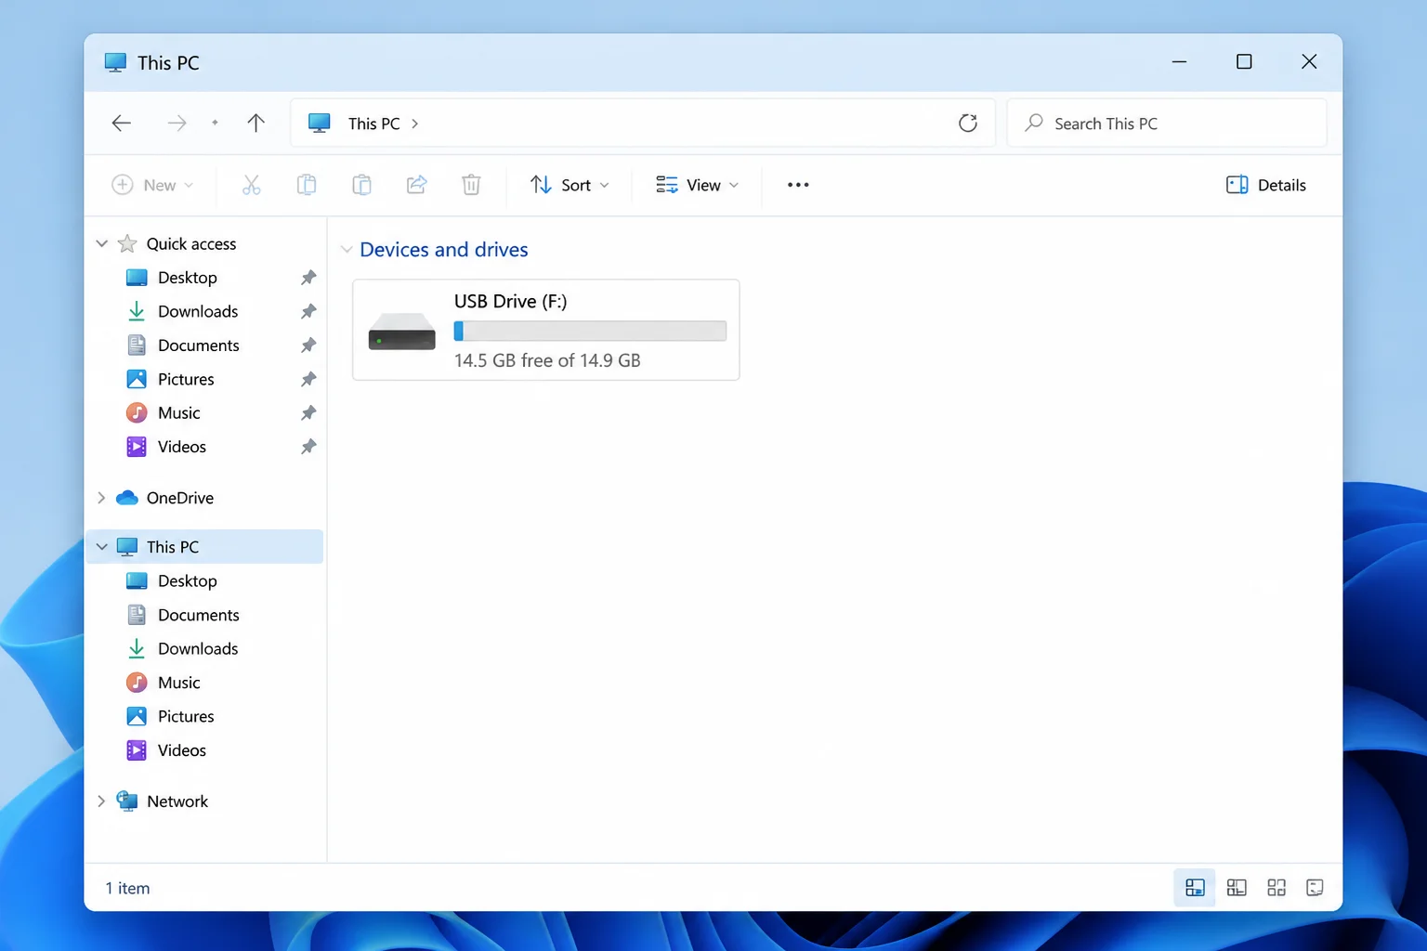Click the Search This PC field
This screenshot has width=1427, height=951.
1167,124
